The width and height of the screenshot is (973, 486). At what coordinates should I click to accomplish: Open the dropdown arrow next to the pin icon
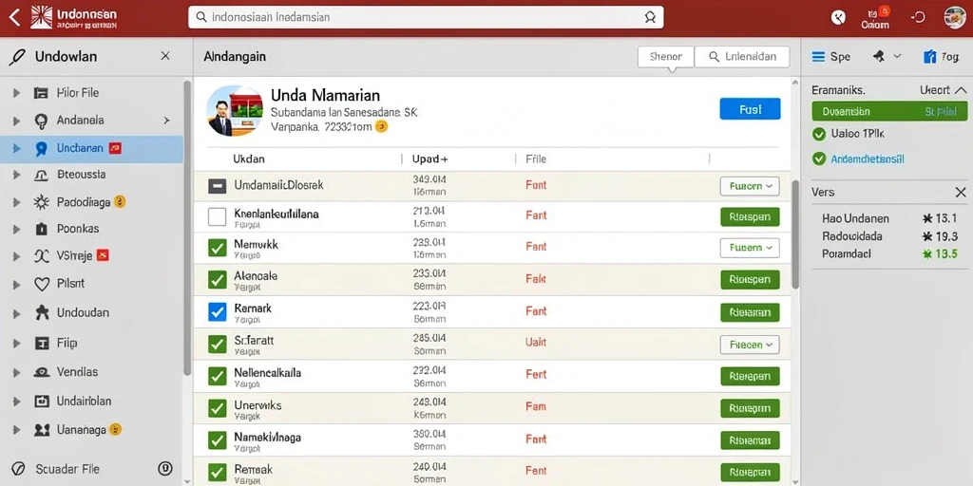point(897,56)
